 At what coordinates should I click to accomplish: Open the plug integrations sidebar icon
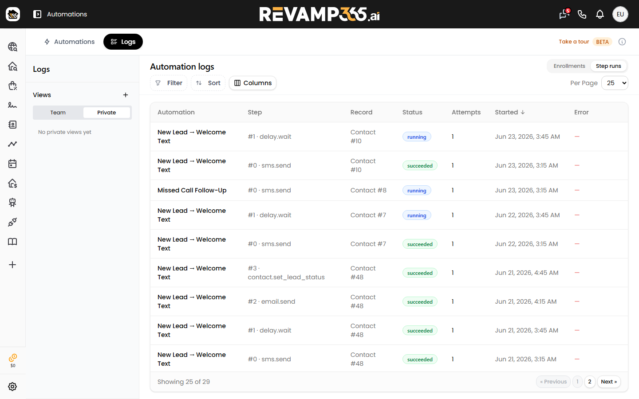pyautogui.click(x=12, y=222)
